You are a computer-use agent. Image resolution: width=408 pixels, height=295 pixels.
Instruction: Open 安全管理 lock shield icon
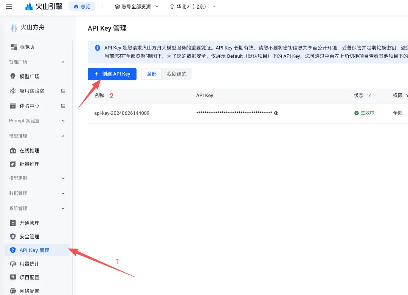tap(13, 236)
